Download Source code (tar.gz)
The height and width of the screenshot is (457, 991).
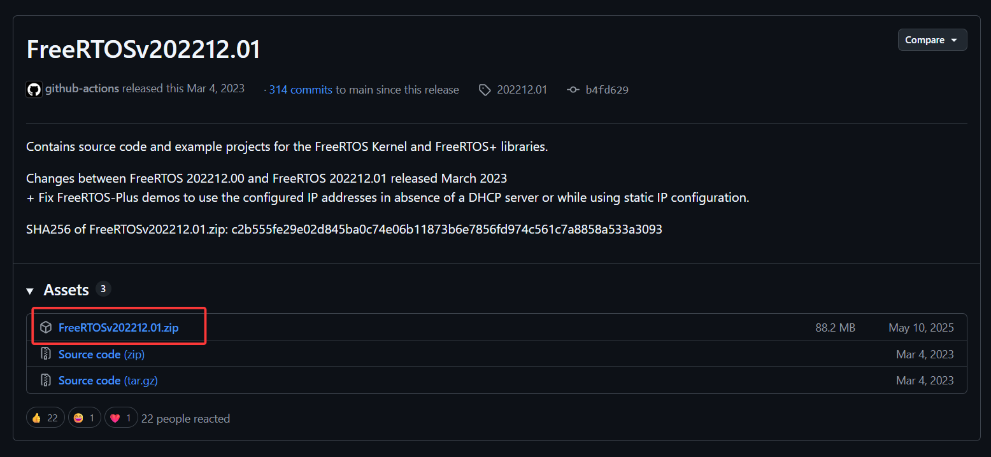(108, 380)
